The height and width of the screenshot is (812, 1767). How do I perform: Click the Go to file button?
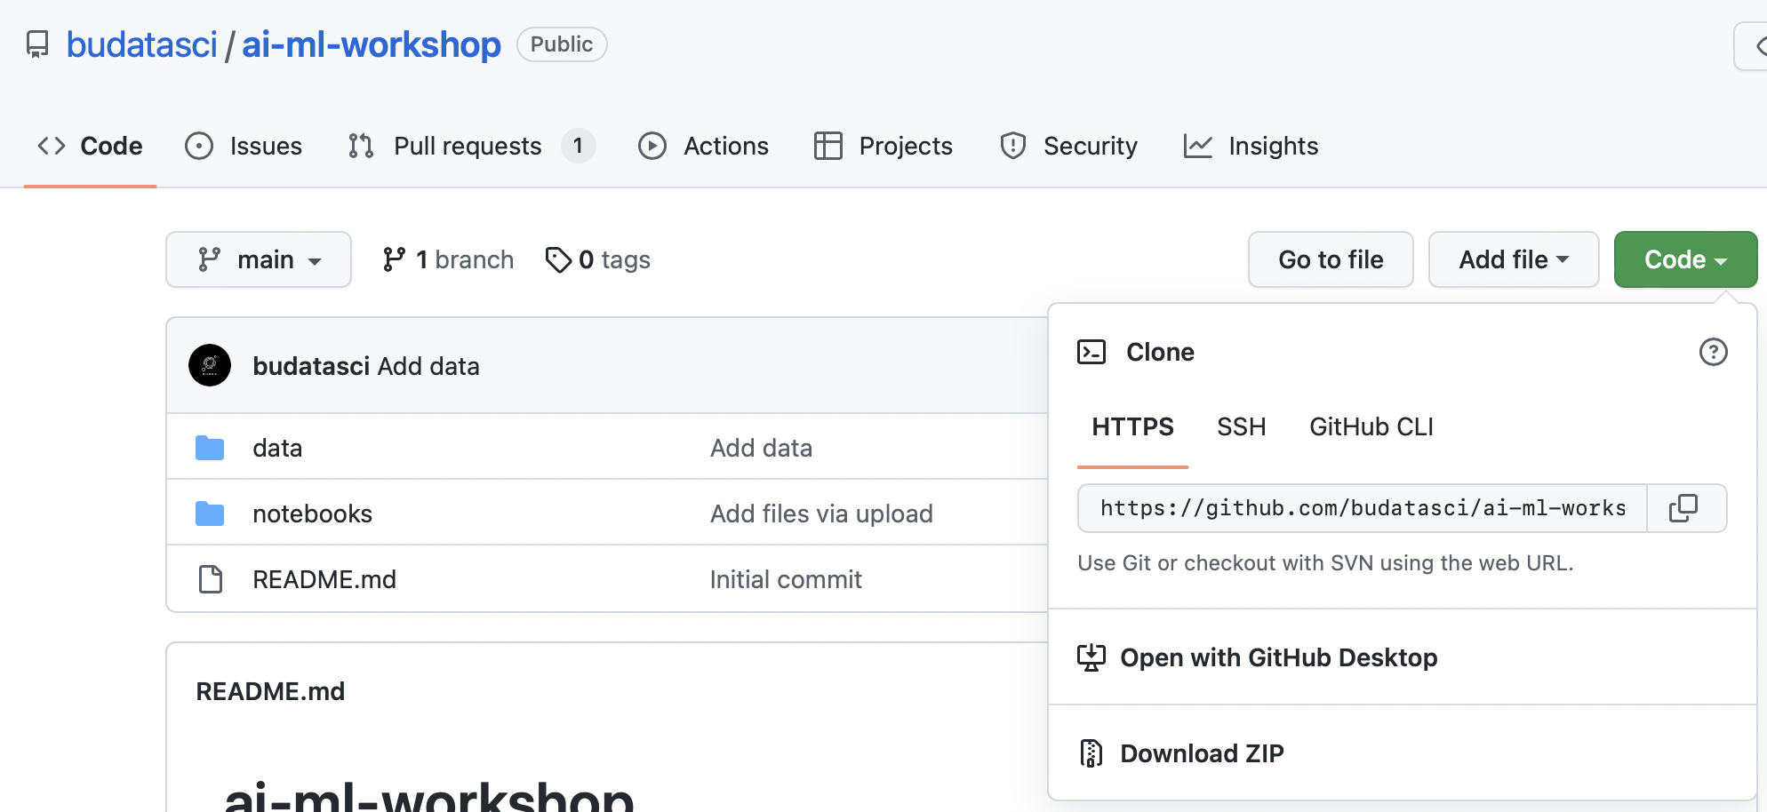pos(1331,259)
